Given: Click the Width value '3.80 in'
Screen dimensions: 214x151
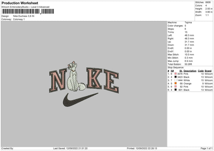Looking at the screenshot, I should (x=209, y=12).
